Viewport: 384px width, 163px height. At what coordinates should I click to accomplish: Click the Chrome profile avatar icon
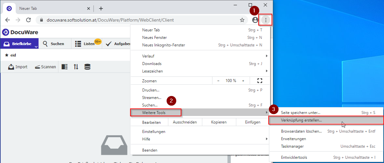pos(255,20)
